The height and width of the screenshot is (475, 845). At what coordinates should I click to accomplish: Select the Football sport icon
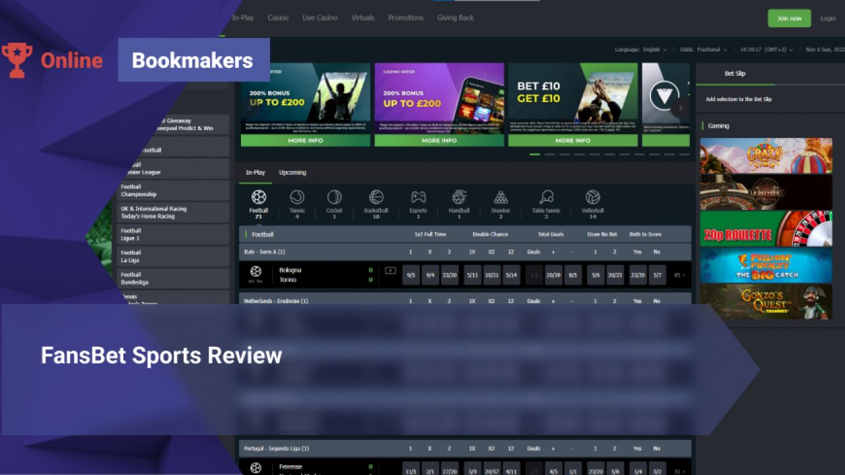(259, 199)
